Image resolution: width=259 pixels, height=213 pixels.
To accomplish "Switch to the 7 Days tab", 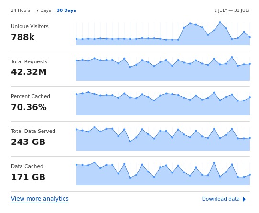I will [x=43, y=10].
